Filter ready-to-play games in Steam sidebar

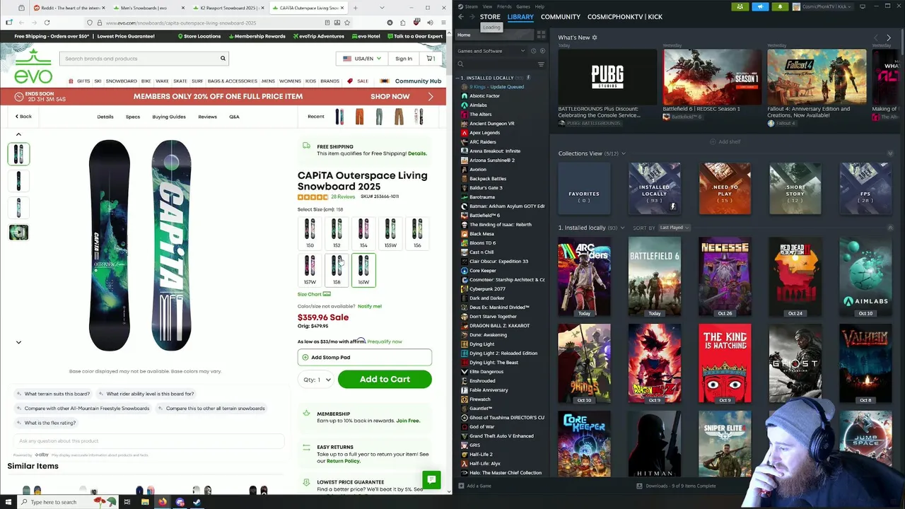pyautogui.click(x=542, y=51)
